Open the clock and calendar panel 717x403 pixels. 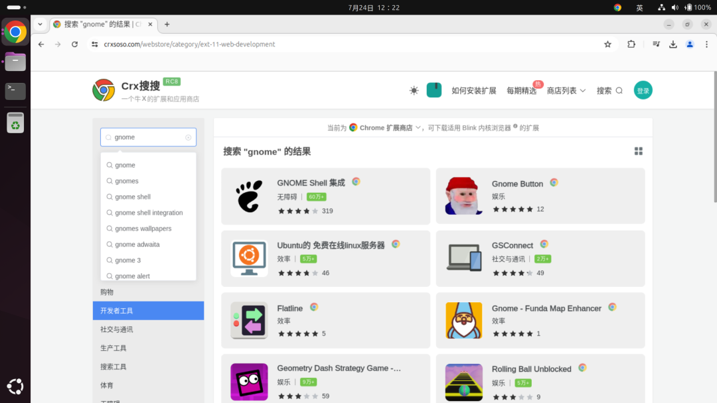point(374,7)
